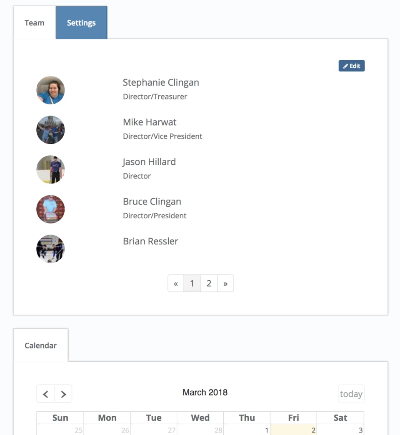Select page 1 in pagination
The width and height of the screenshot is (400, 435).
coord(192,283)
